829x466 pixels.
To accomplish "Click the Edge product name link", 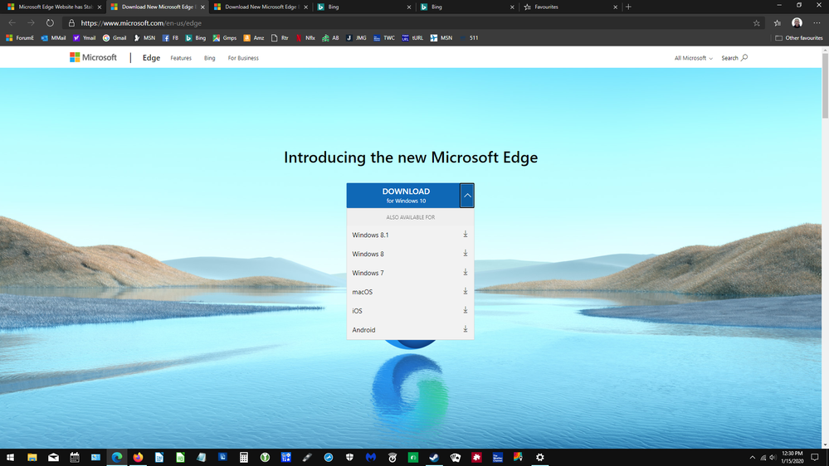I will [x=151, y=57].
